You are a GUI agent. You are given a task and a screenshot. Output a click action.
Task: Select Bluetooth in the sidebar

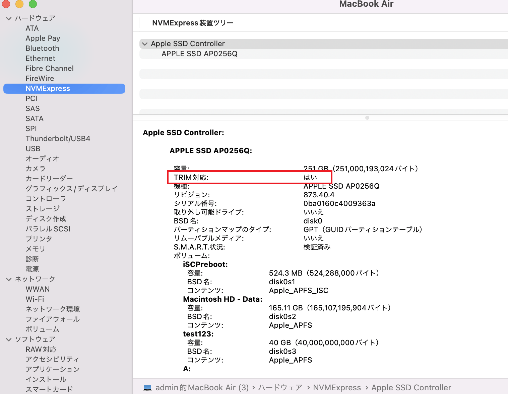42,48
